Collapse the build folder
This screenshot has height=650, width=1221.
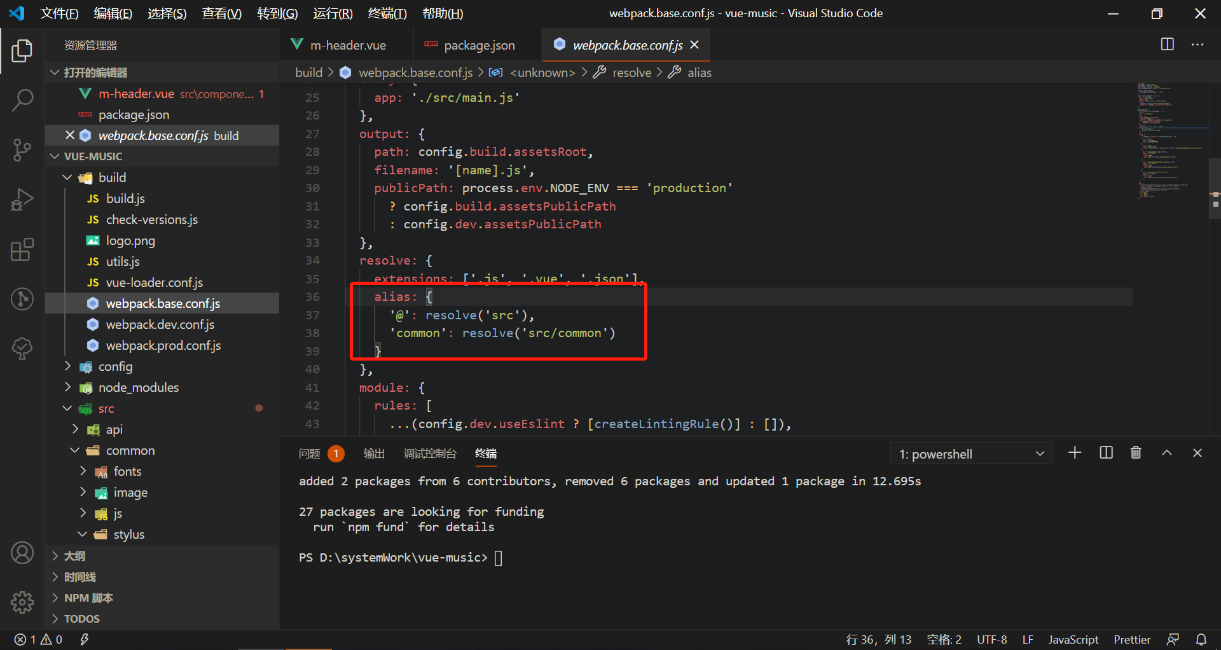tap(67, 177)
